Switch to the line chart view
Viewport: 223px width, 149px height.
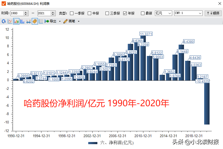coord(10,21)
